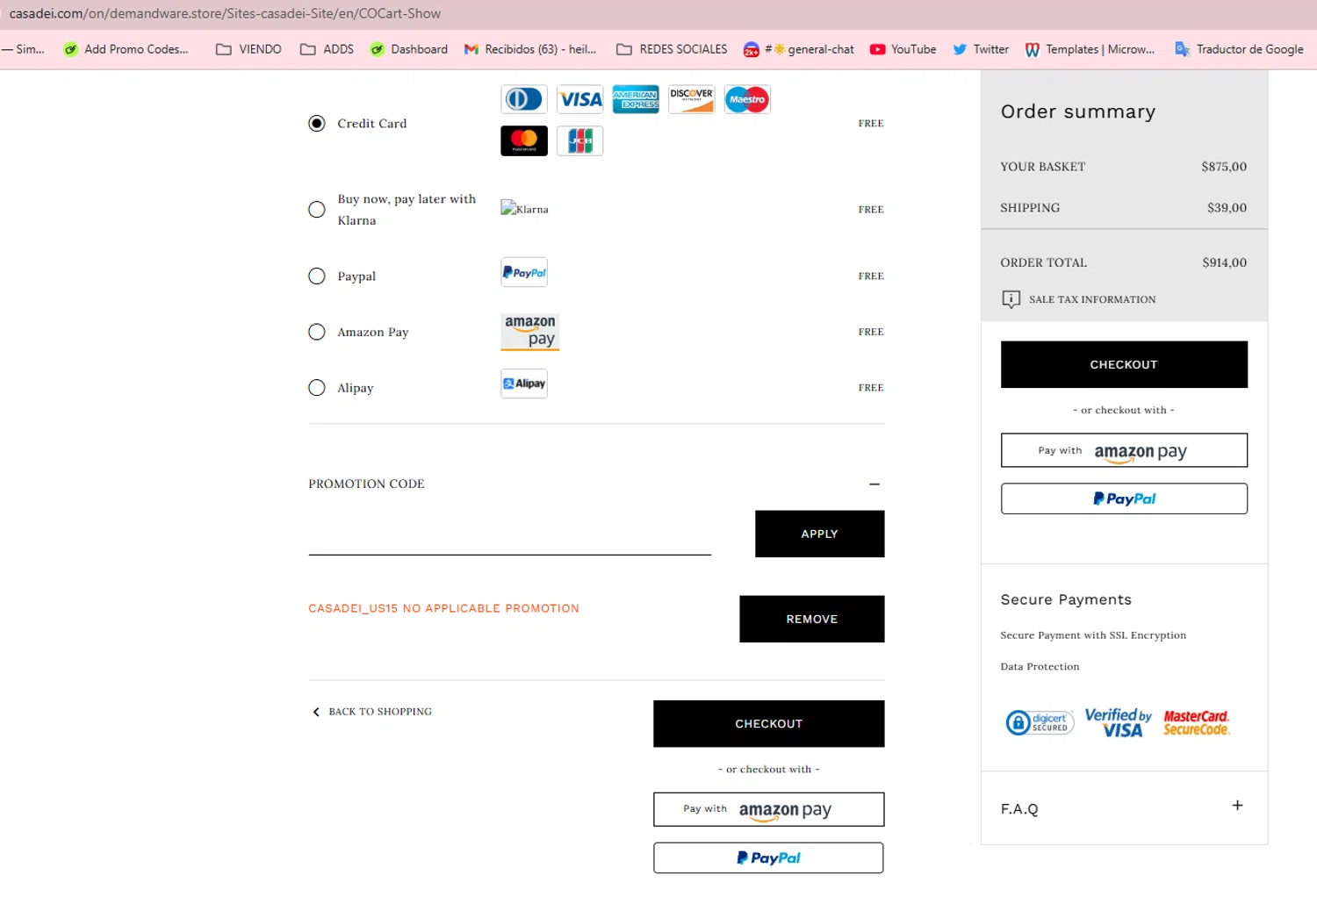This screenshot has width=1317, height=918.
Task: Remove the CASADEI_US15 promotion code
Action: (x=811, y=619)
